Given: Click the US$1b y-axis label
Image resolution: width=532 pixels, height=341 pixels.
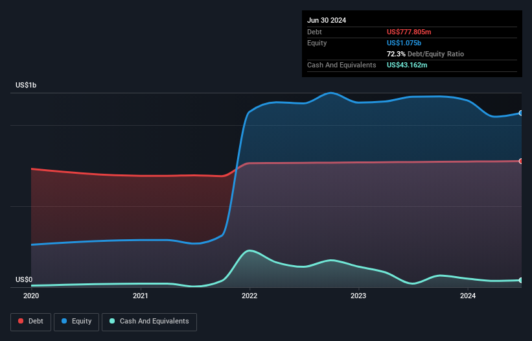Looking at the screenshot, I should (x=26, y=85).
